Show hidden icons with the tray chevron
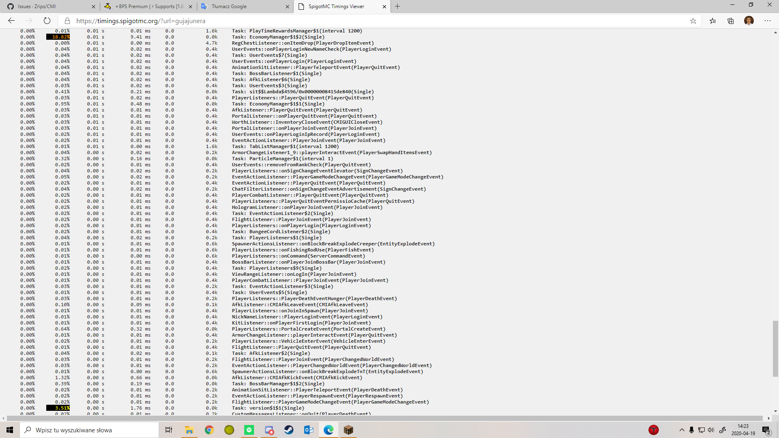The height and width of the screenshot is (438, 779). tap(682, 430)
